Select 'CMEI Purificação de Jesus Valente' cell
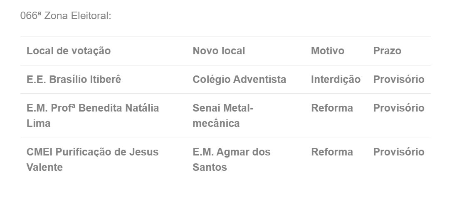452x199 pixels. point(93,160)
